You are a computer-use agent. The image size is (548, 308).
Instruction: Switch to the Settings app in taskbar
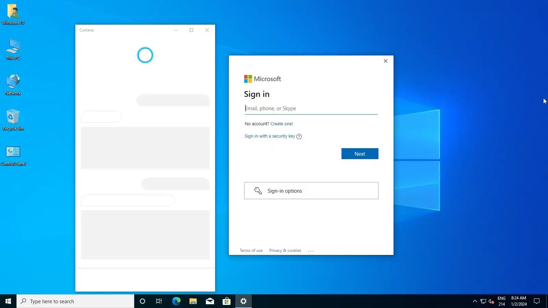pos(244,301)
